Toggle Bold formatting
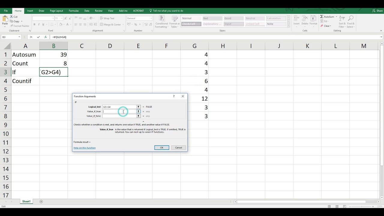 34,24
